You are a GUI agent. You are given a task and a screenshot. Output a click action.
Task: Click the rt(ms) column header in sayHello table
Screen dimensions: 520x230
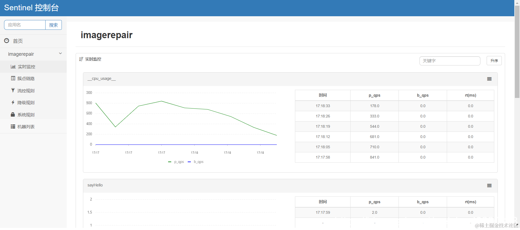tap(470, 202)
